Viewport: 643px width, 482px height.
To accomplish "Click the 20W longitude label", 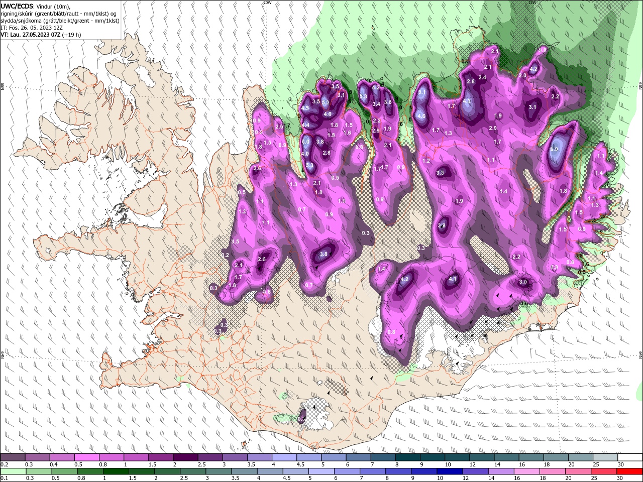I will [267, 3].
